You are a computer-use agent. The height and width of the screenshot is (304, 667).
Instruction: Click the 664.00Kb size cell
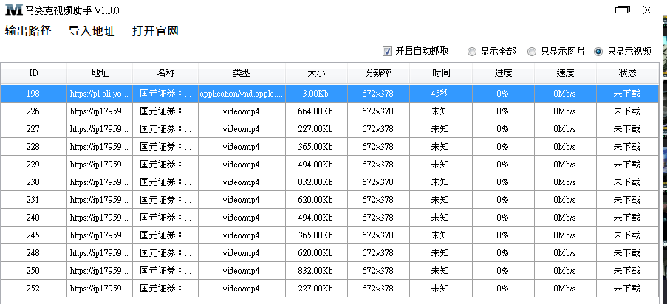(x=316, y=111)
